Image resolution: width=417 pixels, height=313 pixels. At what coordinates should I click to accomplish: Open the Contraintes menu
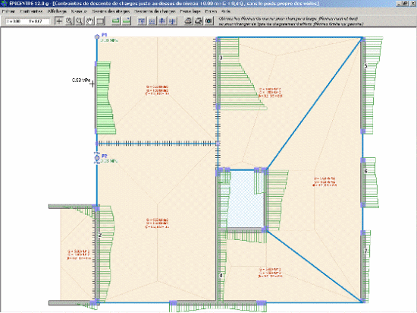pyautogui.click(x=31, y=11)
